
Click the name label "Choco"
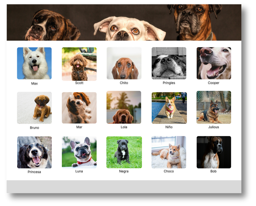[x=169, y=171]
